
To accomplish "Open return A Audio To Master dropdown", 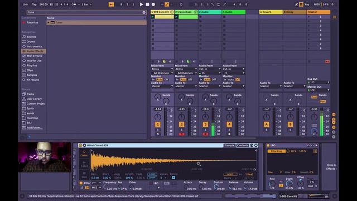I will (271, 86).
